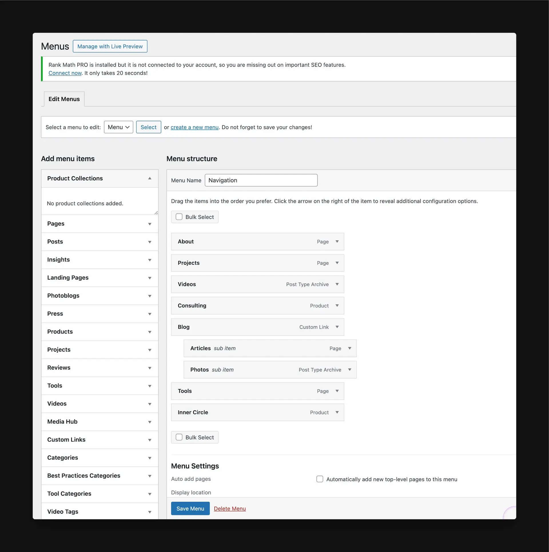
Task: Expand the Press panel arrow
Action: click(x=150, y=314)
